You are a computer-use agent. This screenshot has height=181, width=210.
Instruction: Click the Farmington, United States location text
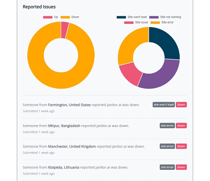[x=70, y=105]
